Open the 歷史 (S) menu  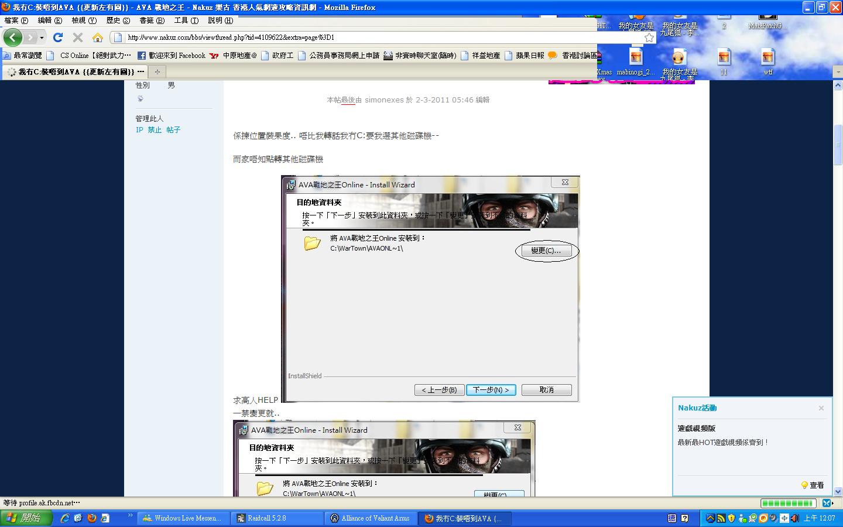[x=118, y=20]
